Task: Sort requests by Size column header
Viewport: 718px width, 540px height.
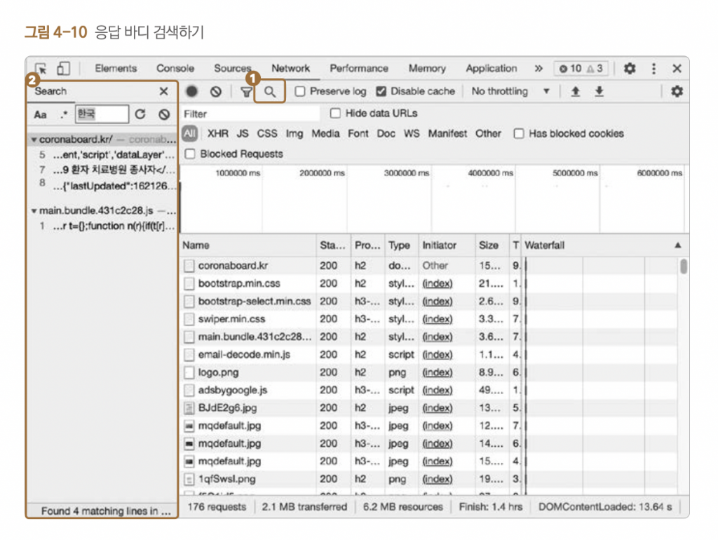Action: pos(492,245)
